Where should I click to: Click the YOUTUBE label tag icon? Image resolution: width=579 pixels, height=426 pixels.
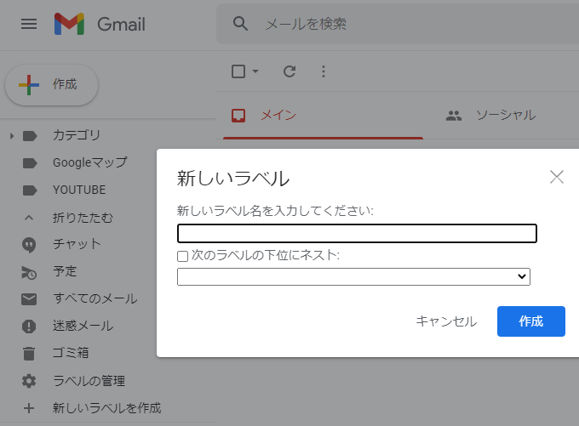pyautogui.click(x=30, y=190)
